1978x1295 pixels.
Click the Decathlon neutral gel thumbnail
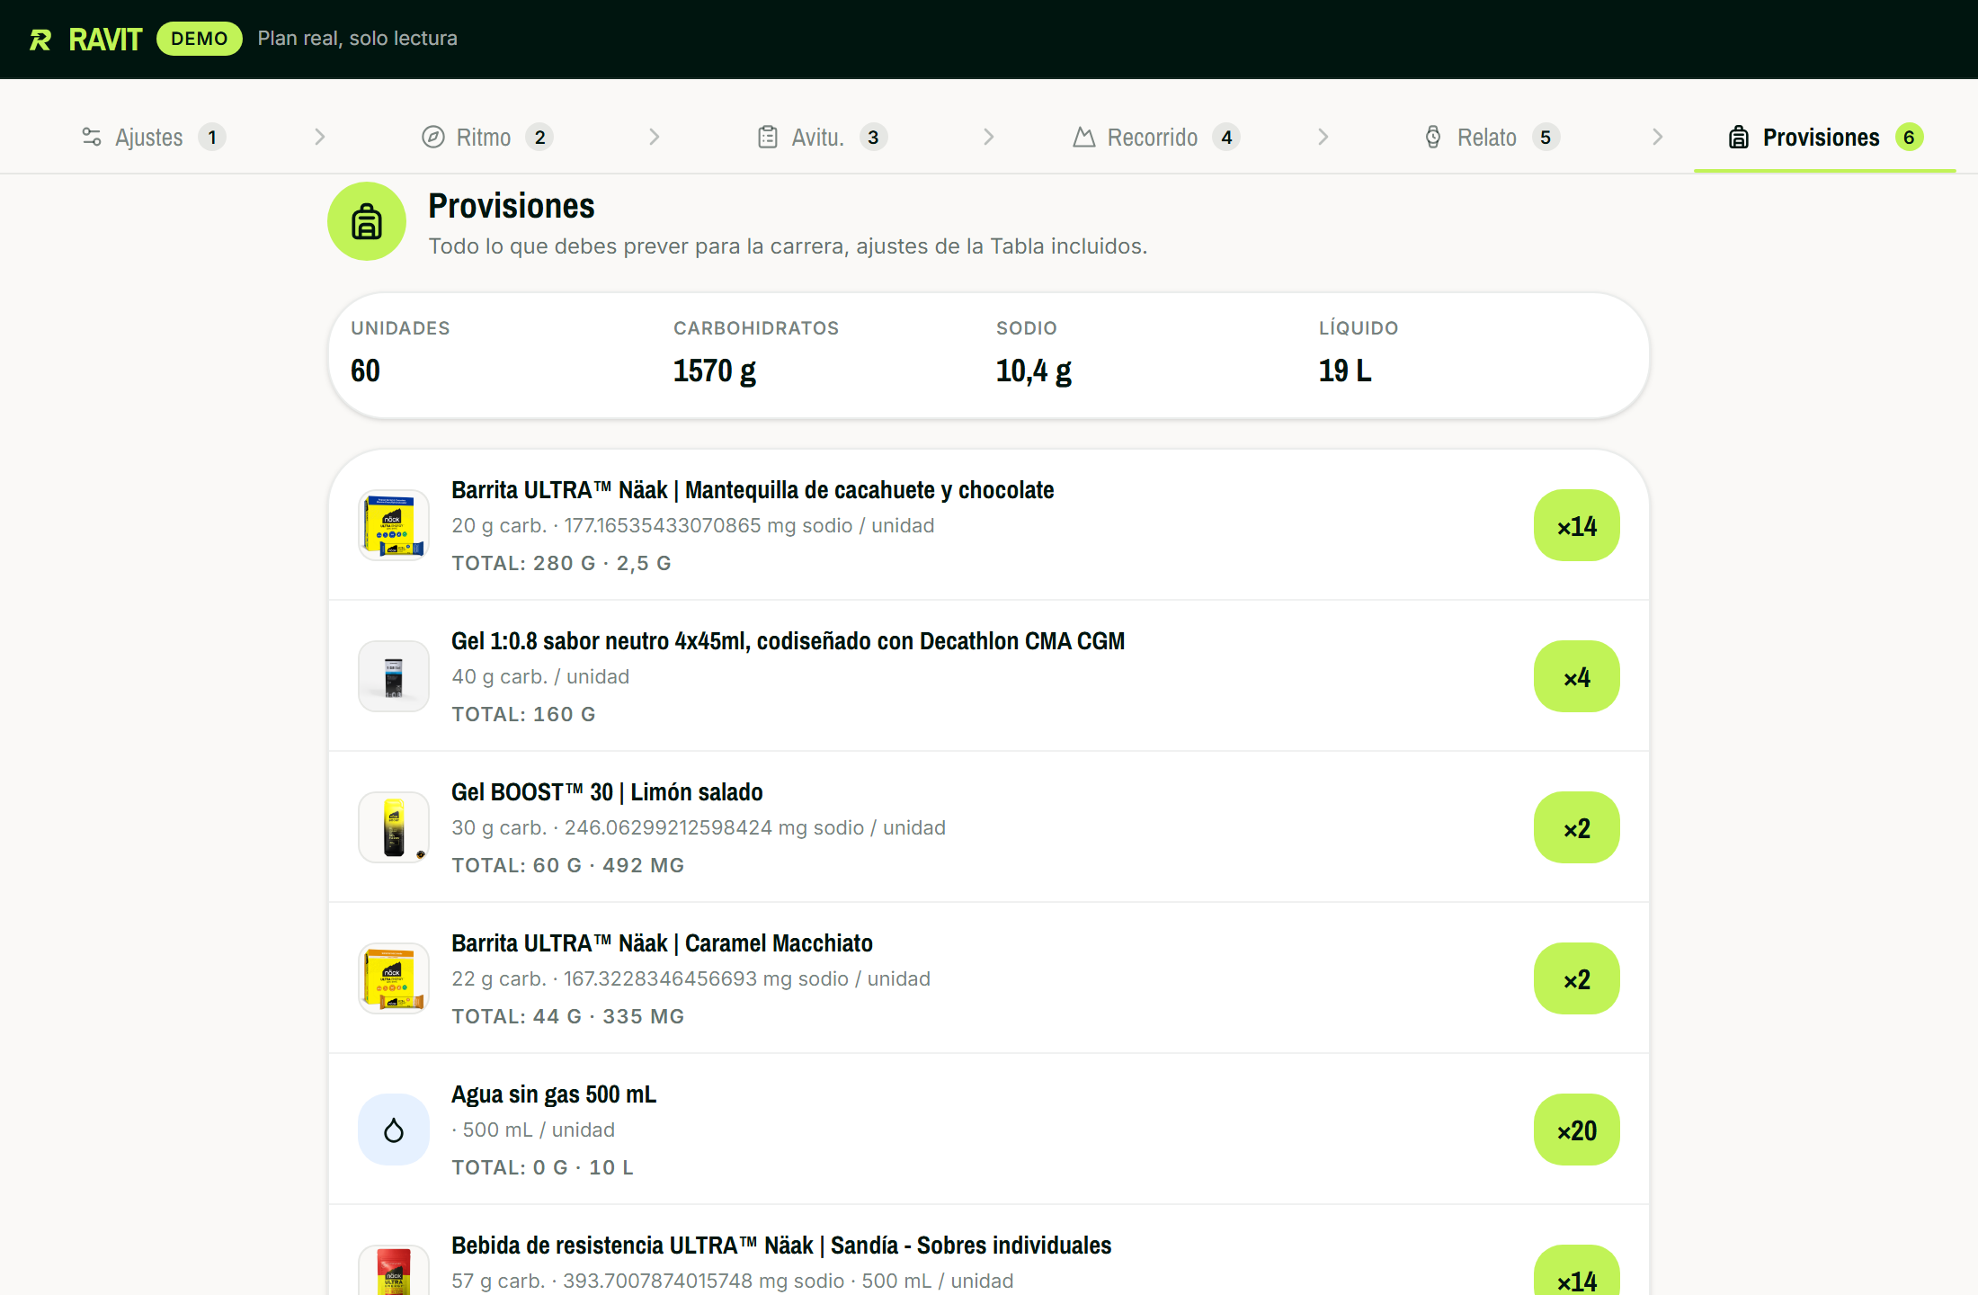[394, 676]
